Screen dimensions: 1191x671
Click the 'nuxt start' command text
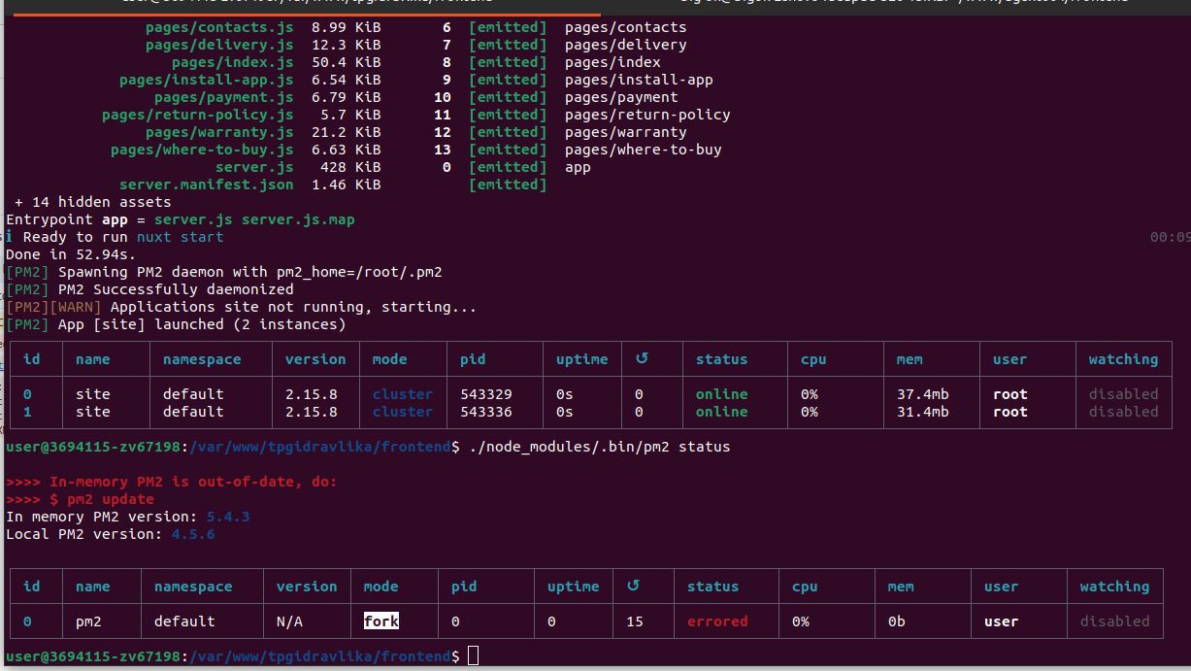(180, 237)
